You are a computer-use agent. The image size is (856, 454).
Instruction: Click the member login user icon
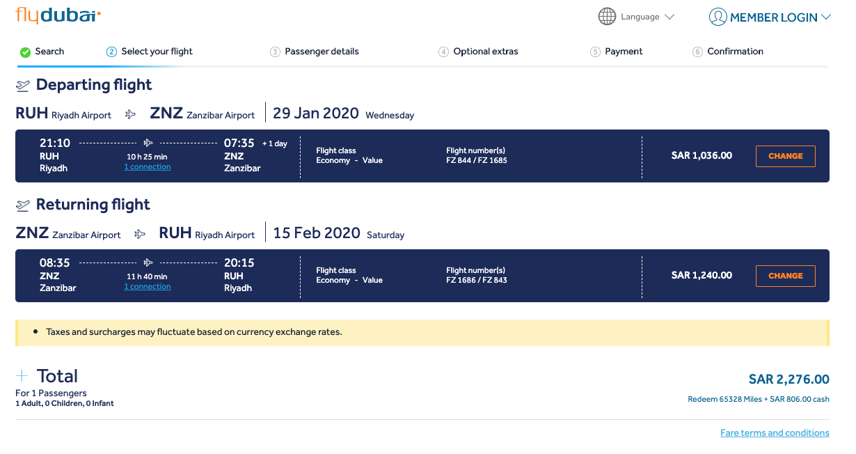click(x=718, y=17)
